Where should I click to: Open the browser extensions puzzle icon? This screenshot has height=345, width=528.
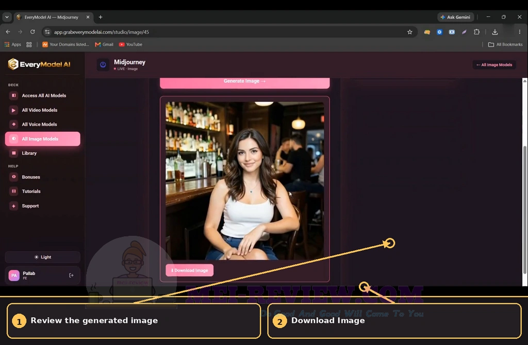click(476, 32)
